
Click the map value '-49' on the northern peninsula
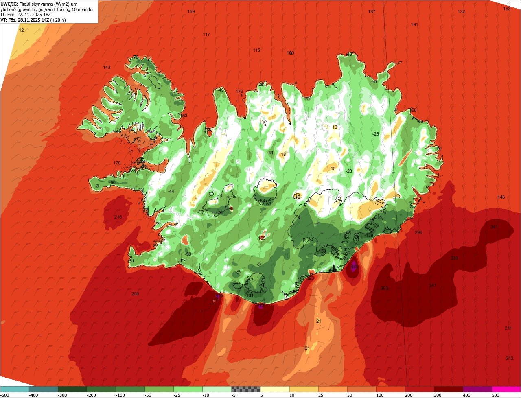[x=221, y=90]
